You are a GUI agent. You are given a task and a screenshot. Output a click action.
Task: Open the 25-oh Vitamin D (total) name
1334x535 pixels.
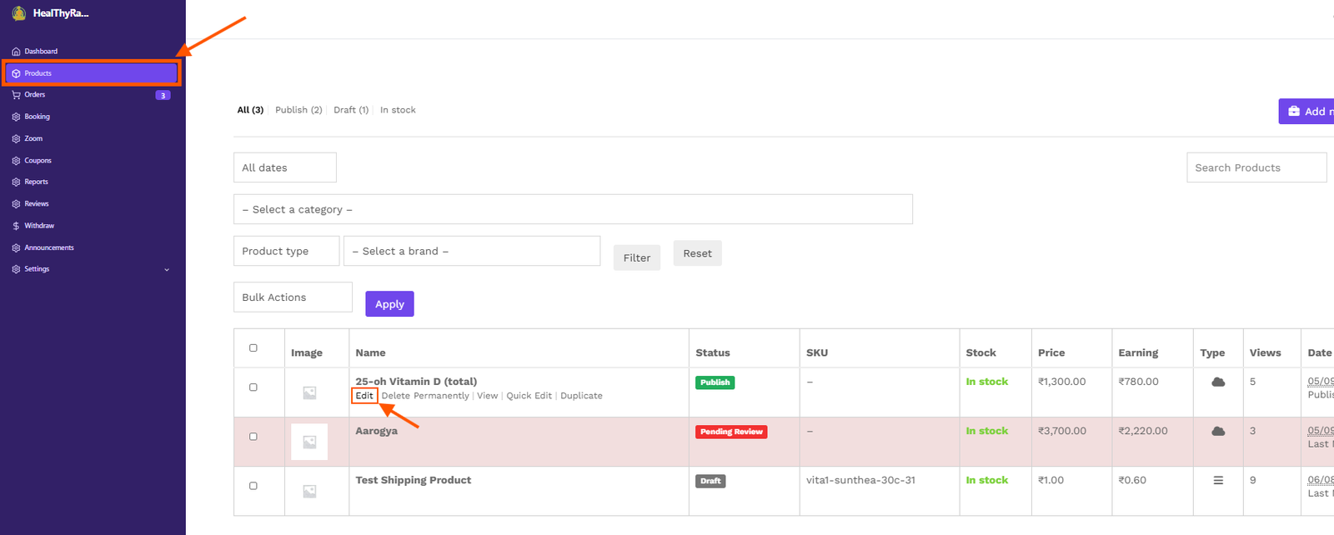click(416, 382)
